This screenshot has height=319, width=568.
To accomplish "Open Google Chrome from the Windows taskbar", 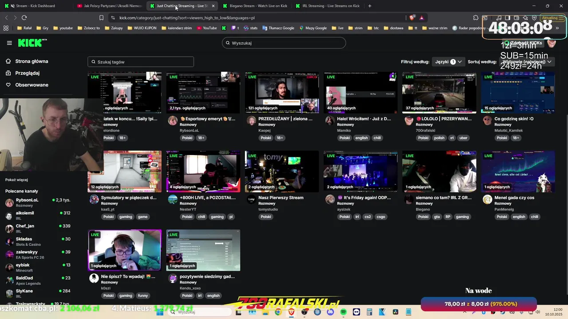I will 278,312.
